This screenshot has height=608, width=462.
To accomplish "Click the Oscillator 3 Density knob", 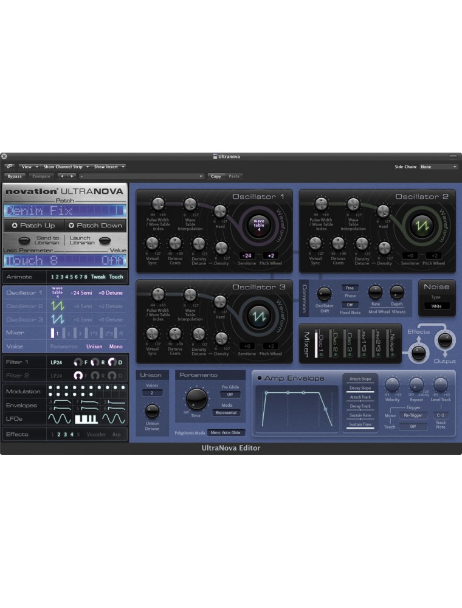I will click(x=221, y=339).
